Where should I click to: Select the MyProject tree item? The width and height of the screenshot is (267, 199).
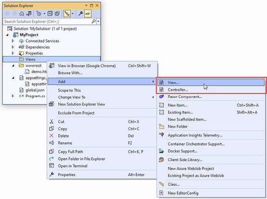click(29, 35)
